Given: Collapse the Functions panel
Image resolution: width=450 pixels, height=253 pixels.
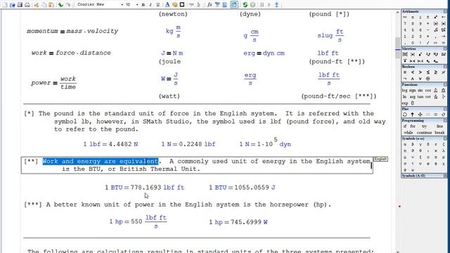Looking at the screenshot, I should point(445,84).
